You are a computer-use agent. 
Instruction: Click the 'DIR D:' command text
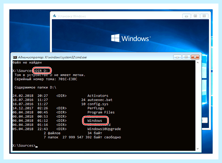point(42,71)
